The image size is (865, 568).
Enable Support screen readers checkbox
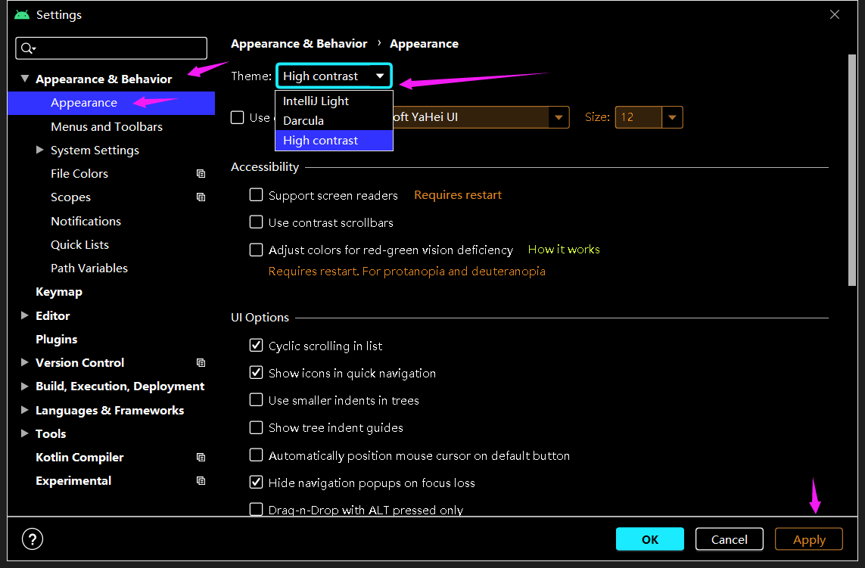256,194
